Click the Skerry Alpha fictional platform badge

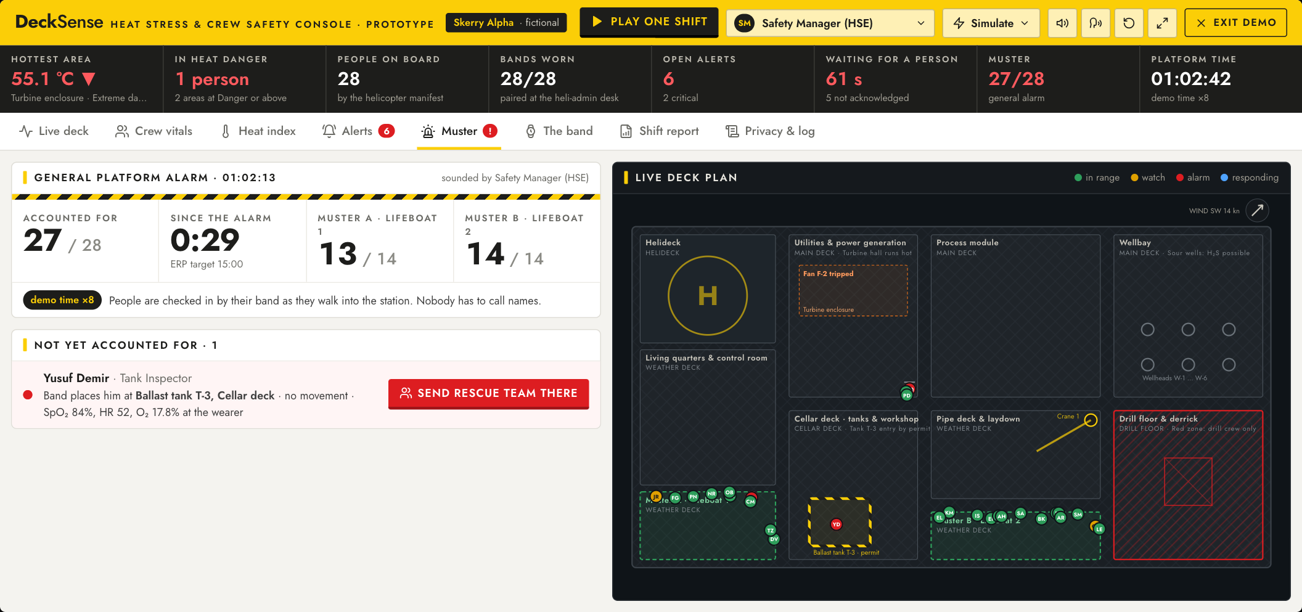506,23
